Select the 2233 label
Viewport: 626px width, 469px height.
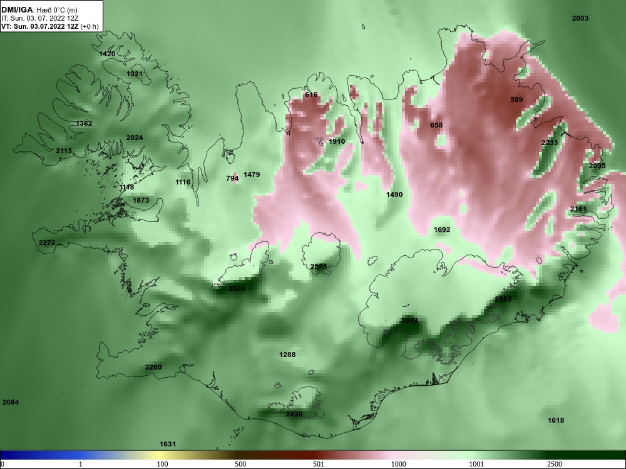[550, 143]
